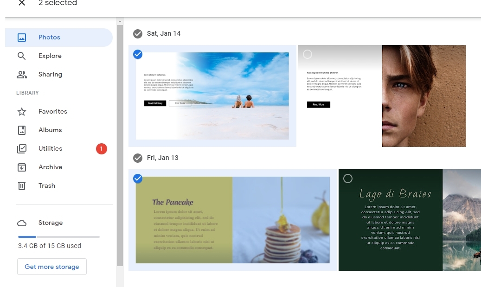
Task: Click the Sharing people icon
Action: (22, 75)
